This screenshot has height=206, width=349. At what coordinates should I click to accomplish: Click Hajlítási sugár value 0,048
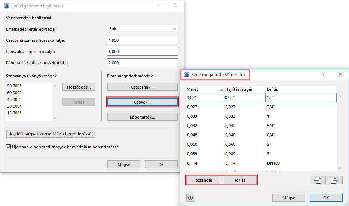click(x=230, y=135)
